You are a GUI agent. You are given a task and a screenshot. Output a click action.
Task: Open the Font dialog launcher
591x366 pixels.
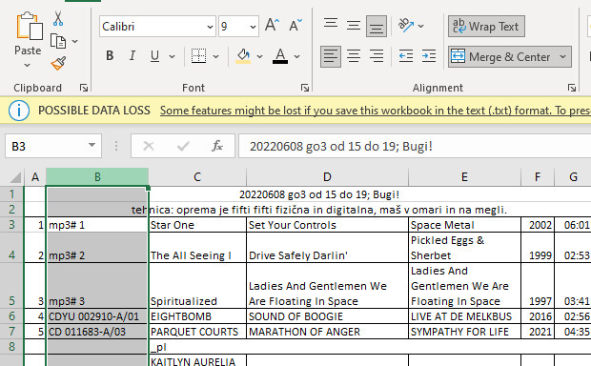pyautogui.click(x=304, y=88)
